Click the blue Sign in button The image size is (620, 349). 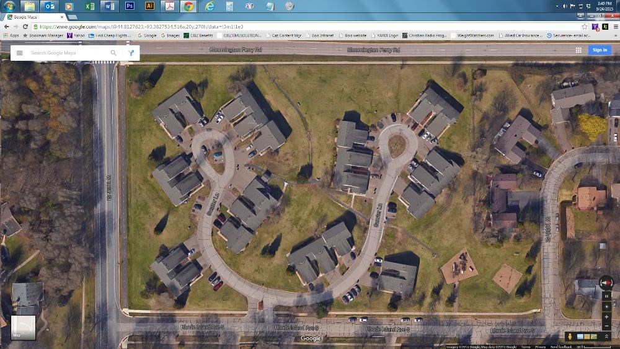(x=600, y=50)
